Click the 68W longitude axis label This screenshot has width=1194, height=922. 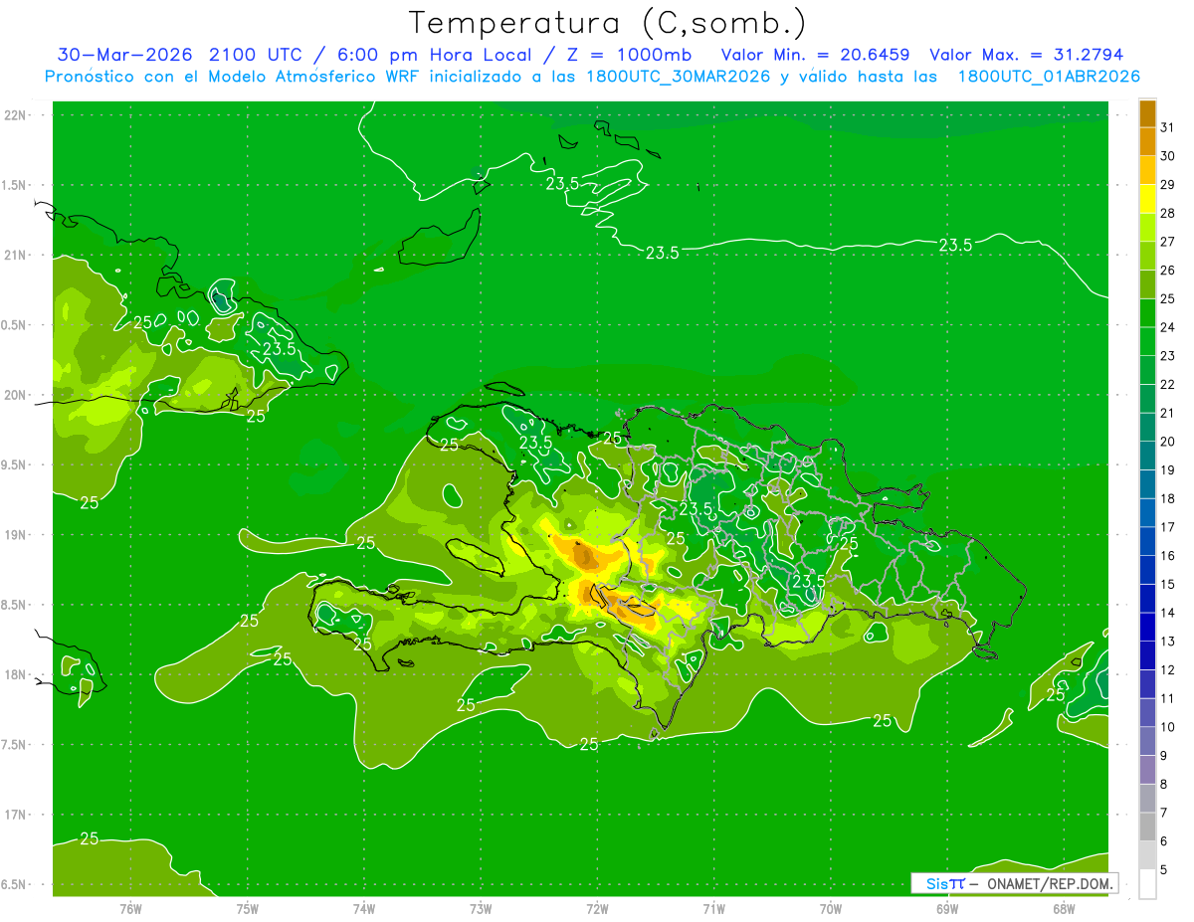point(1063,909)
